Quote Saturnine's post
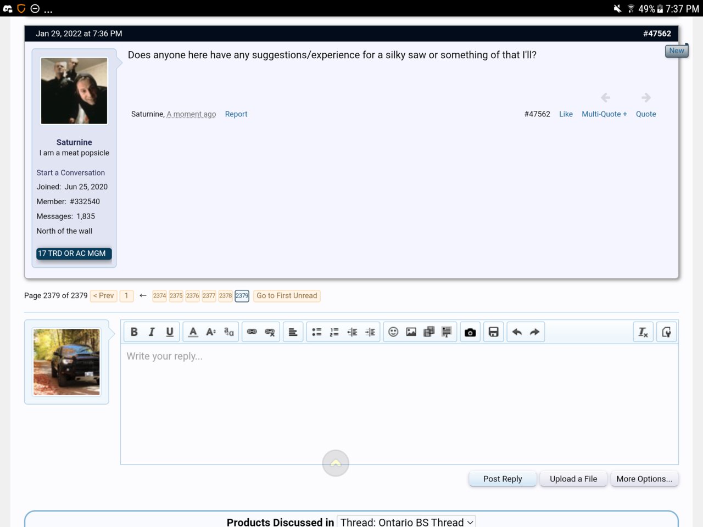 (x=646, y=114)
